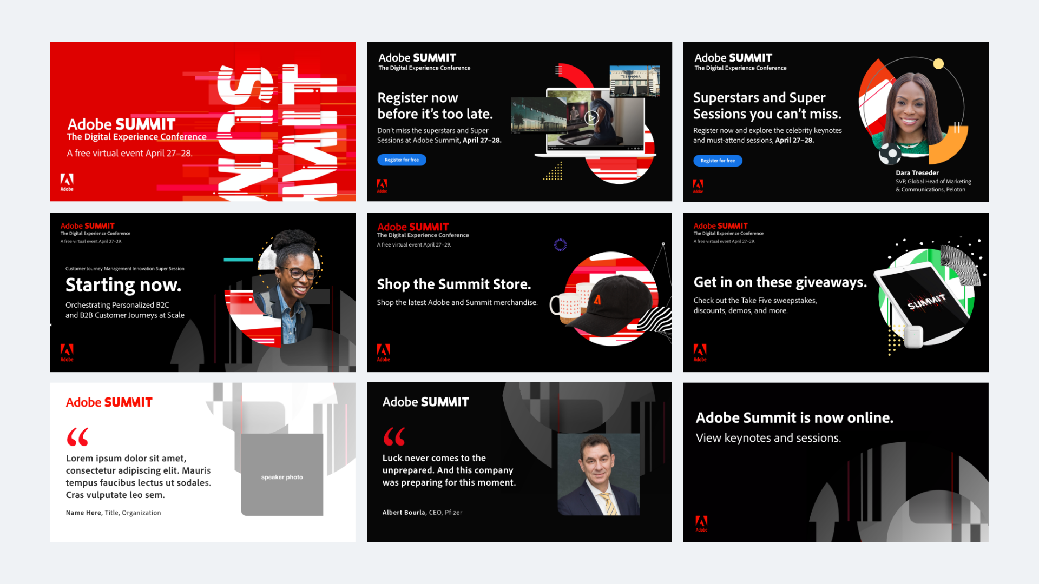Click 'Shop the latest Adobe and Summit merchandise.'
The image size is (1039, 584).
(457, 303)
